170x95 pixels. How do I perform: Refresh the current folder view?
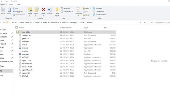pyautogui.click(x=145, y=23)
